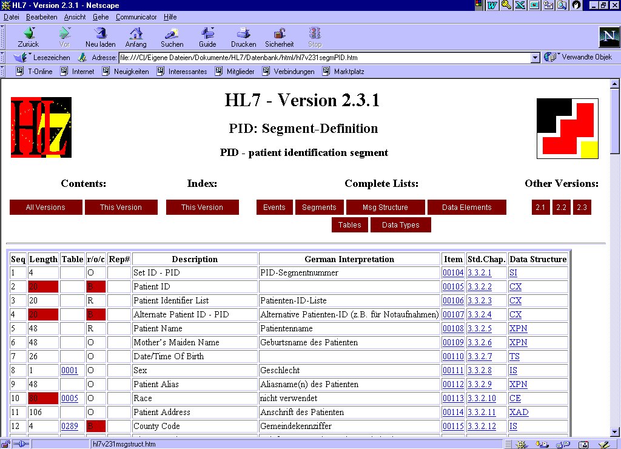Open the Bearbeiten menu
Viewport: 621px width, 449px height.
click(x=41, y=17)
